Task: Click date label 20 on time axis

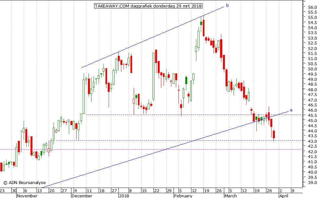Action: pyautogui.click(x=52, y=191)
